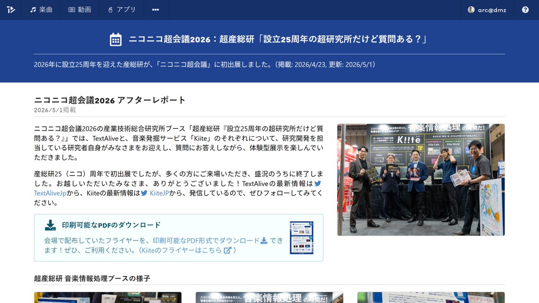Click the hand icon on アプリ
This screenshot has width=539, height=303.
(x=110, y=9)
